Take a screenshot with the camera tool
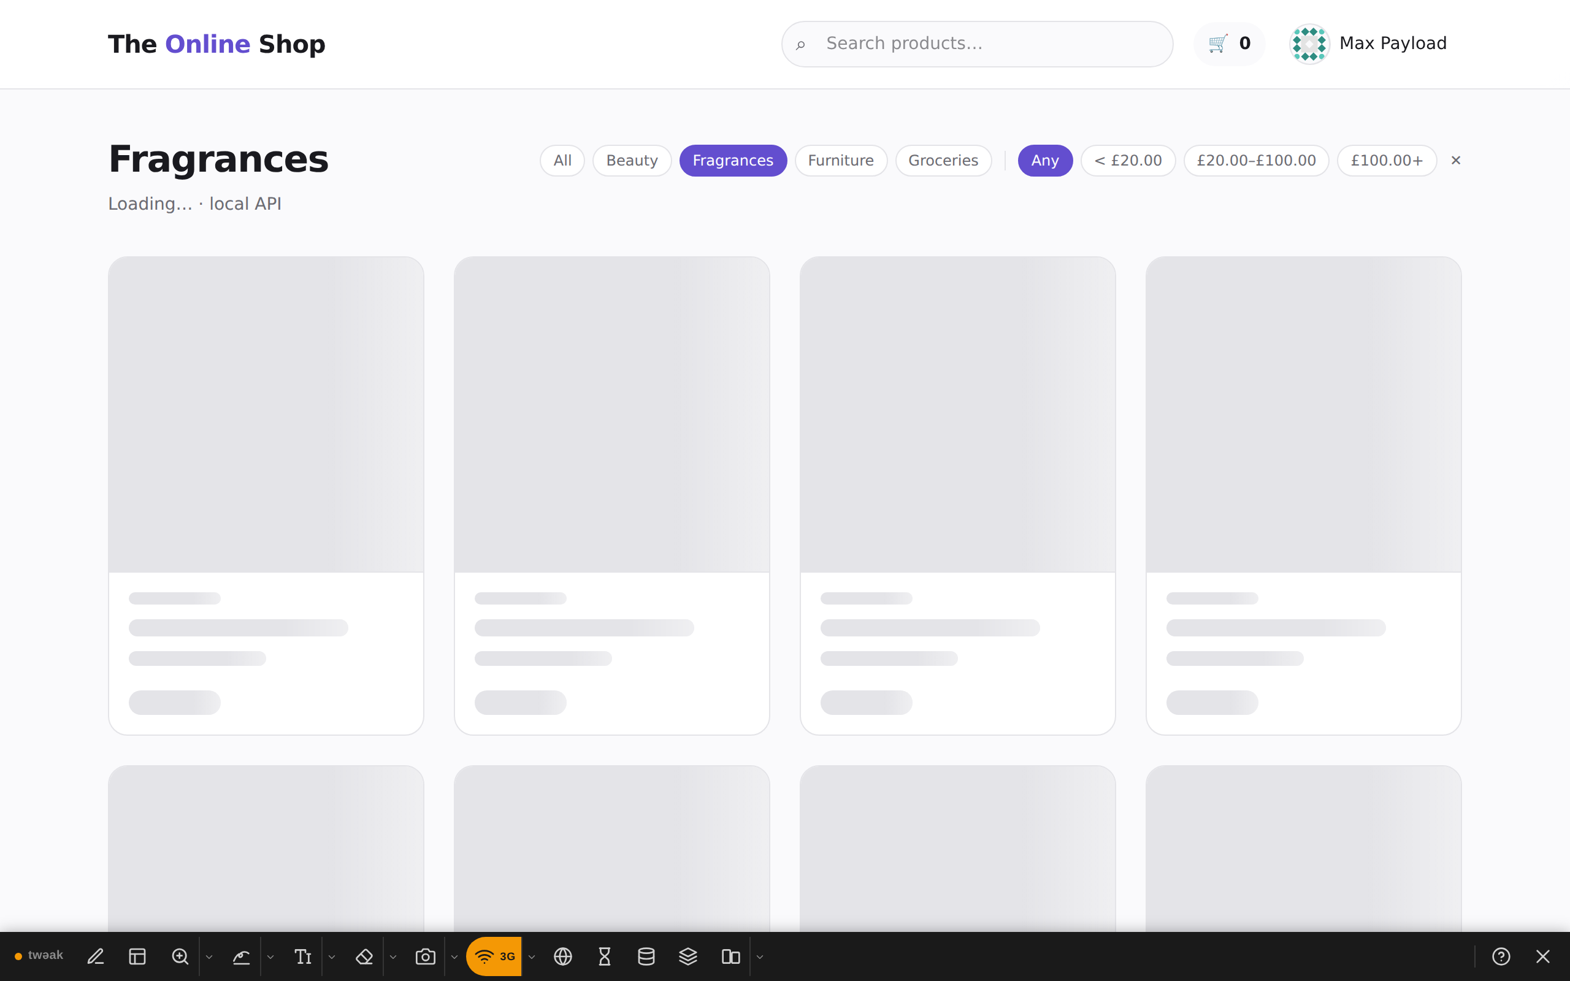Viewport: 1570px width, 981px height. point(426,956)
